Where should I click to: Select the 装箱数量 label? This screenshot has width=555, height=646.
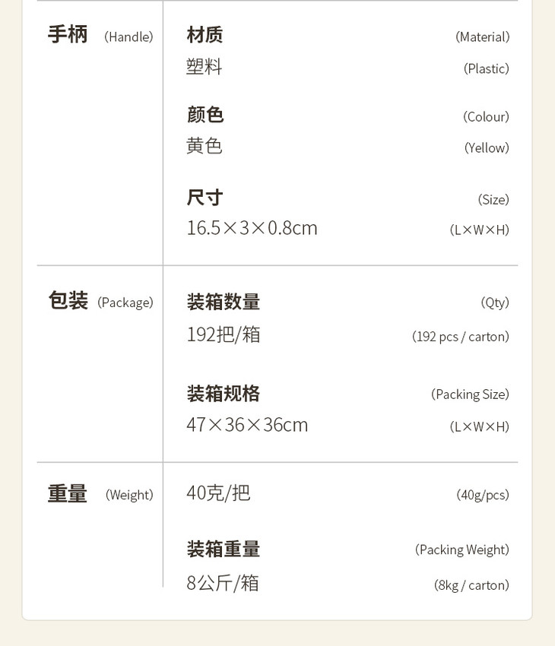[x=224, y=302]
